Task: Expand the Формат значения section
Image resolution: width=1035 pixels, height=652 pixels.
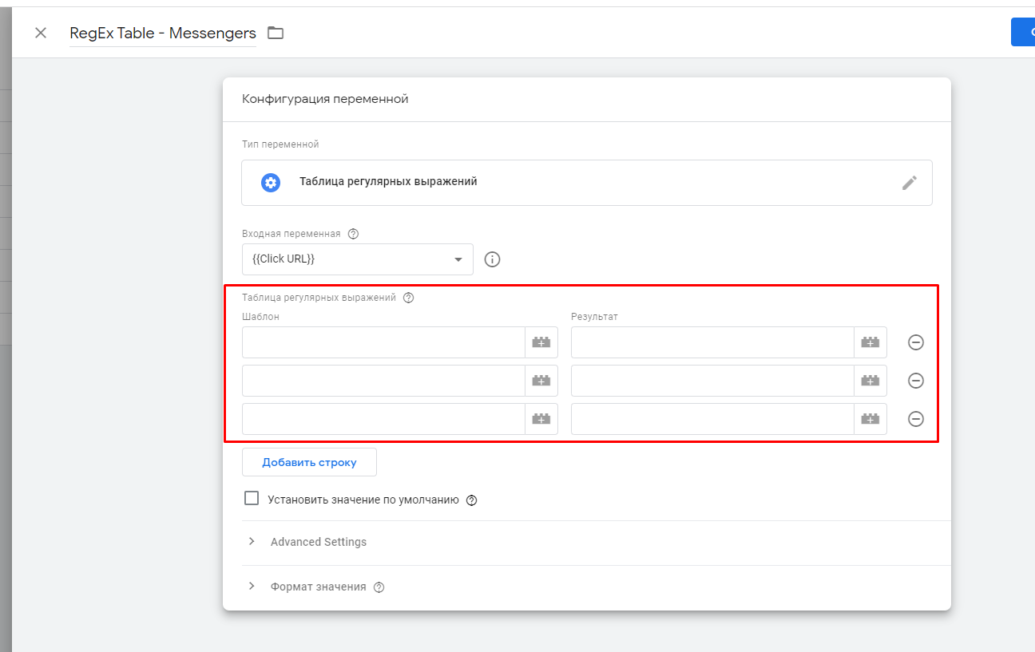Action: click(x=318, y=587)
